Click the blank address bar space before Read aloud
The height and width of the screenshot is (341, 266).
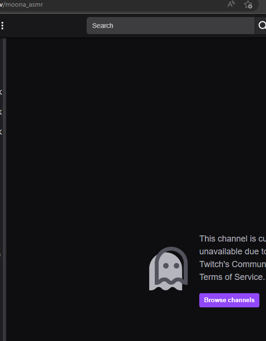(x=135, y=4)
